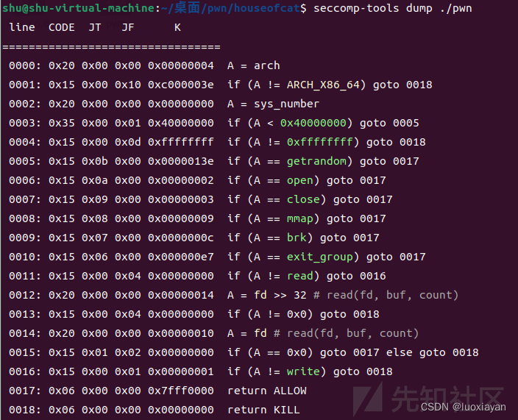518x420 pixels.
Task: Click the 'CODE' column header
Action: [62, 27]
